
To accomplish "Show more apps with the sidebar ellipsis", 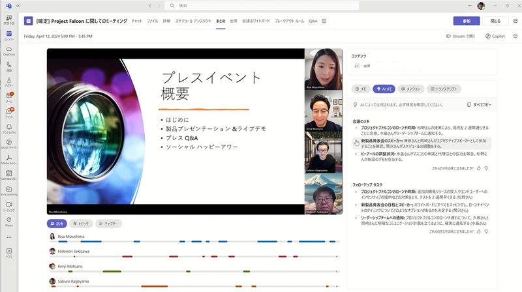I will (x=9, y=237).
